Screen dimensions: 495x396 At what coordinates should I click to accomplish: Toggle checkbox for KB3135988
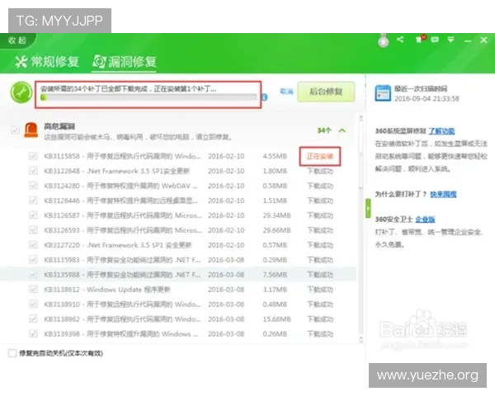33,275
